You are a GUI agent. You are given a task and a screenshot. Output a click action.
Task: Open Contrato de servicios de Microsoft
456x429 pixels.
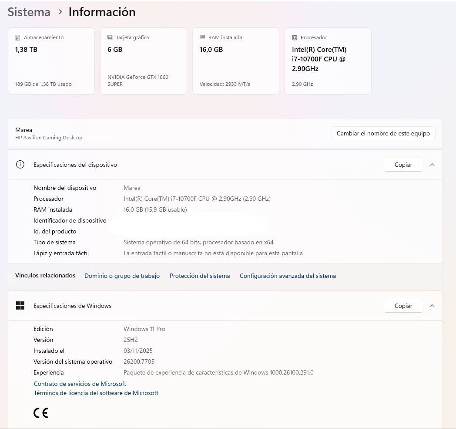click(80, 384)
